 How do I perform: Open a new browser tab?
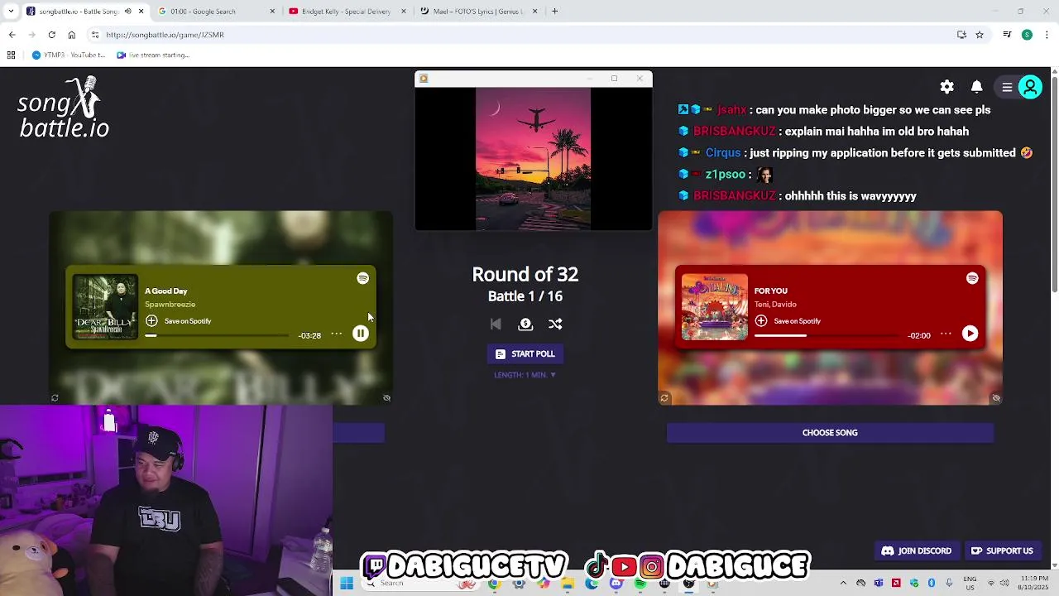554,11
